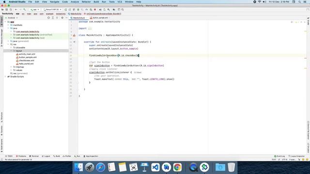Screen dimensions: 310x174
Task: Collapse the res folder
Action: (x=8, y=44)
